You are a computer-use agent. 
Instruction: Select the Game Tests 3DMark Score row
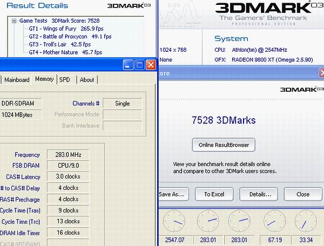click(59, 21)
